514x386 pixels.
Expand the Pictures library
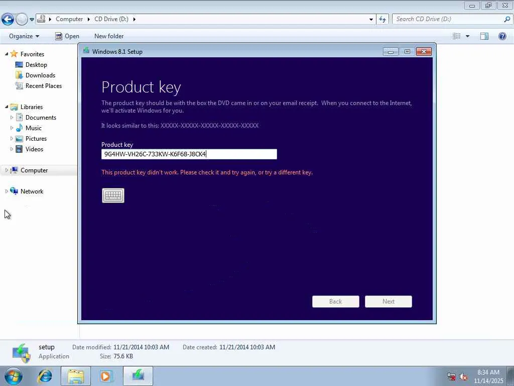coord(12,138)
